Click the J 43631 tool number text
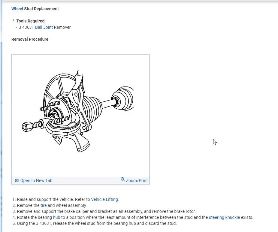Screen dimensions: 278x232 [x=26, y=27]
